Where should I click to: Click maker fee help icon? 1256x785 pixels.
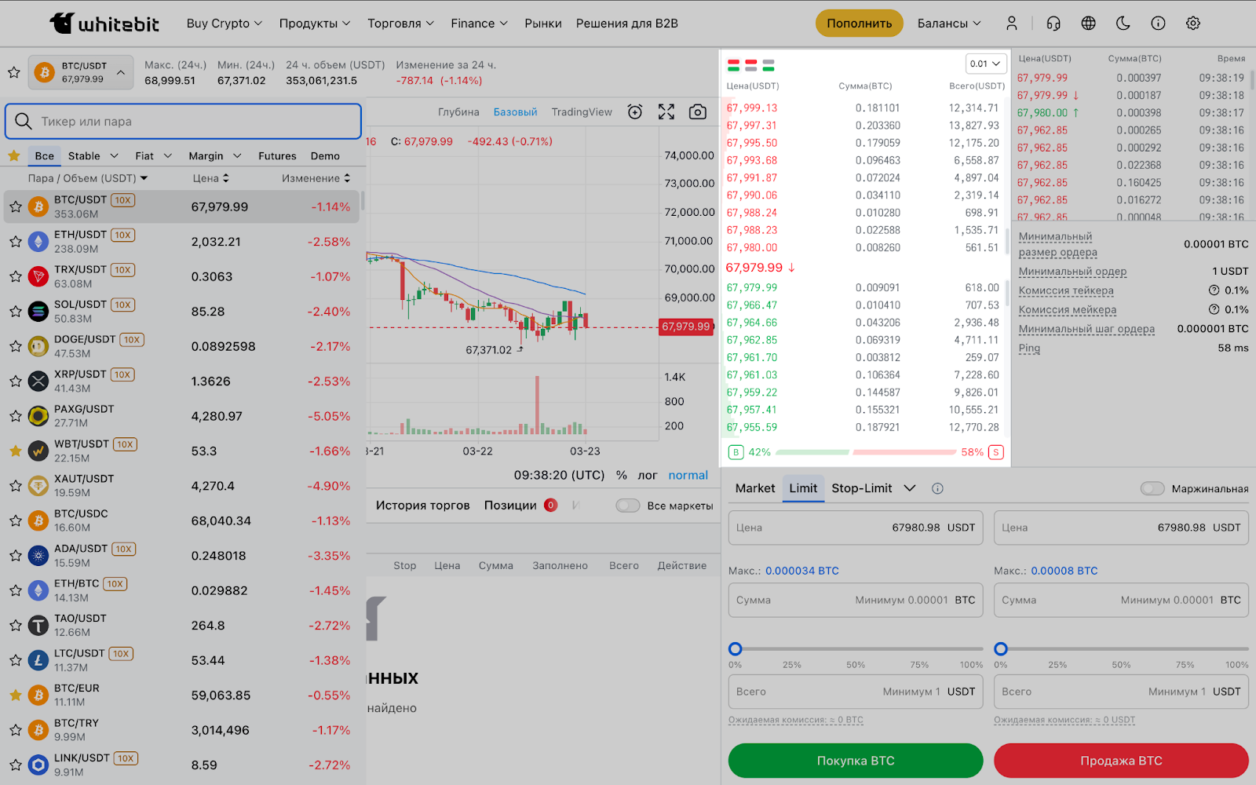click(x=1214, y=309)
